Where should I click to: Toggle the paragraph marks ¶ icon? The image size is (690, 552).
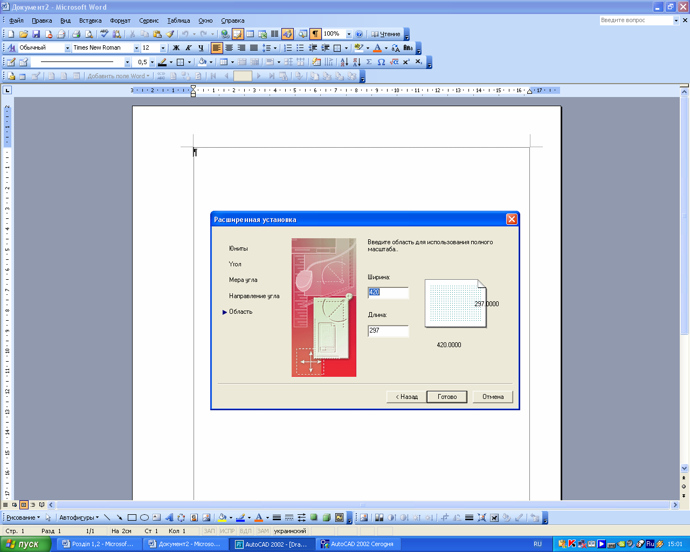pyautogui.click(x=315, y=34)
